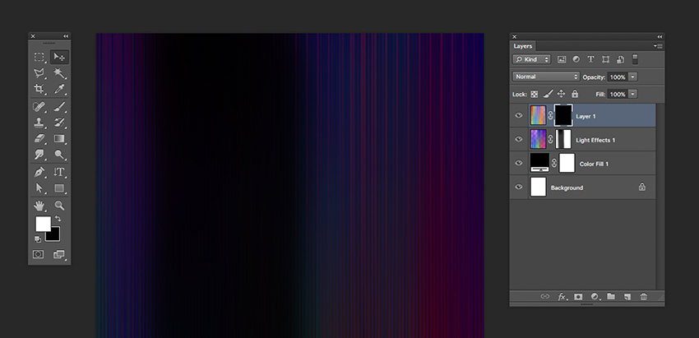This screenshot has height=338, width=699.
Task: Enable Quick Mask mode
Action: (39, 254)
